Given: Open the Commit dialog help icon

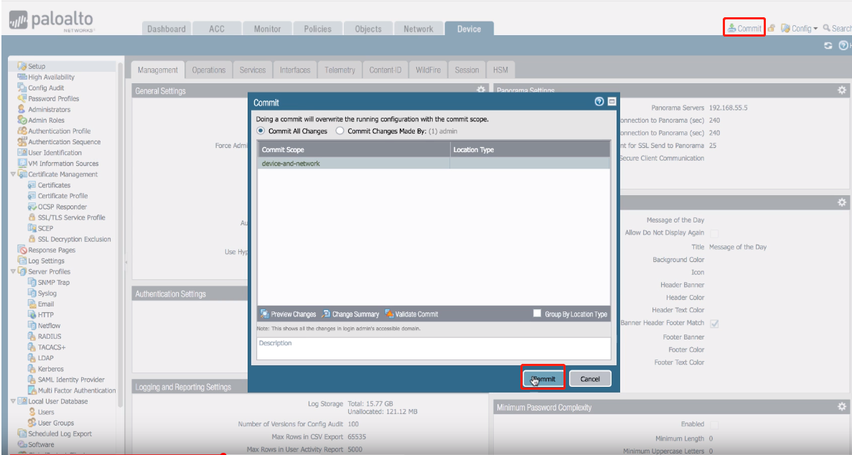Looking at the screenshot, I should pyautogui.click(x=599, y=103).
